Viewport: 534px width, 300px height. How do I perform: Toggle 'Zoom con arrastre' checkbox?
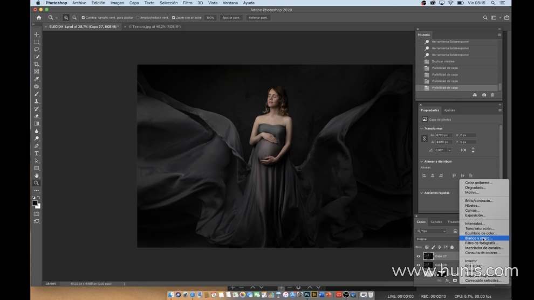pos(173,18)
